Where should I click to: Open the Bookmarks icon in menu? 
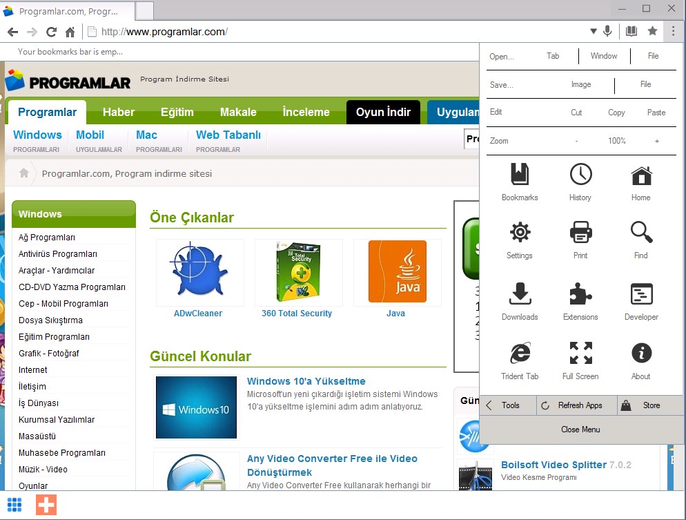520,175
